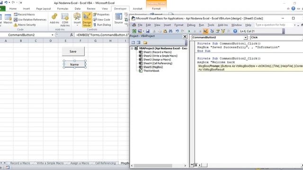The height and width of the screenshot is (170, 303).
Task: Click the Add-Ins gear icon
Action: point(54,19)
